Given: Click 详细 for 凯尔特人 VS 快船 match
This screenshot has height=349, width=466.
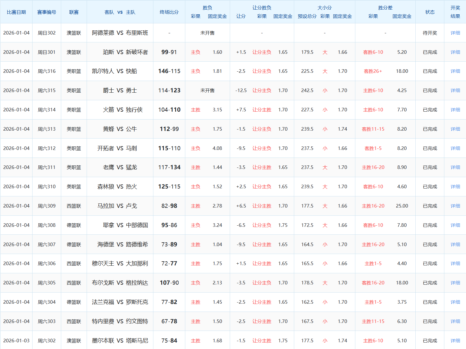Looking at the screenshot, I should (x=455, y=71).
